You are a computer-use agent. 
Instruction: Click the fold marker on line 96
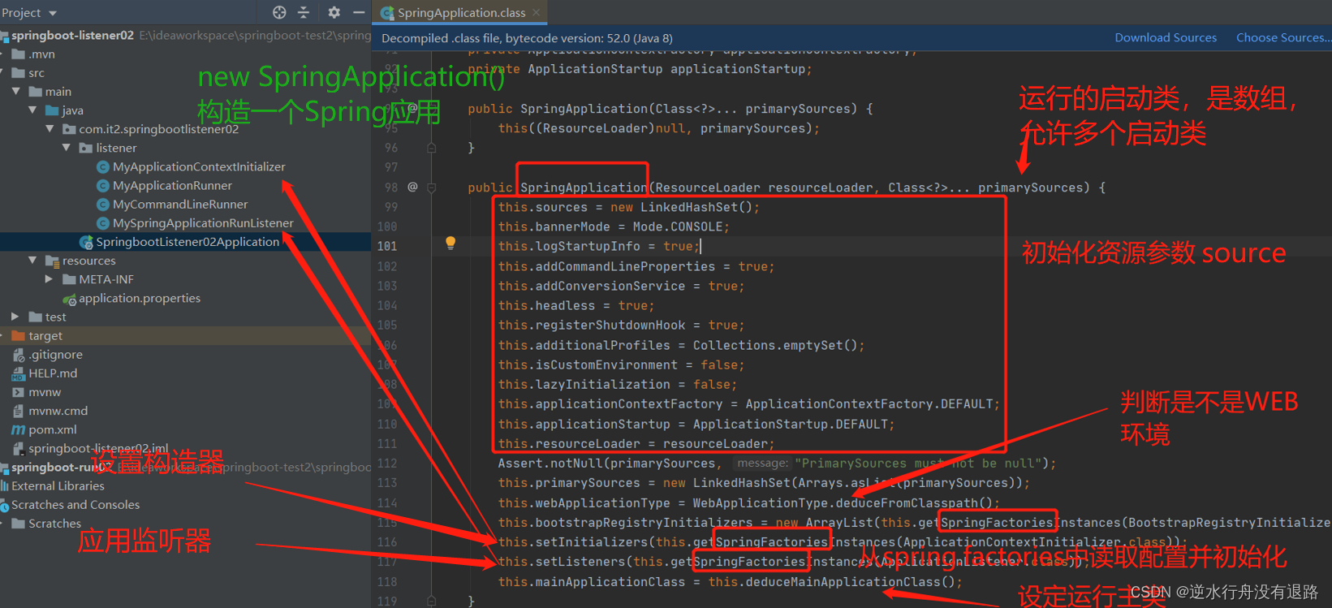click(432, 148)
